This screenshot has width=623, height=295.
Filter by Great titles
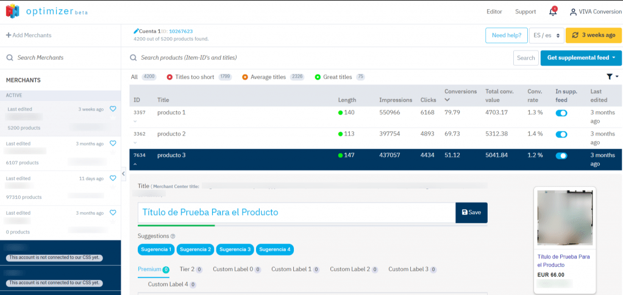340,77
